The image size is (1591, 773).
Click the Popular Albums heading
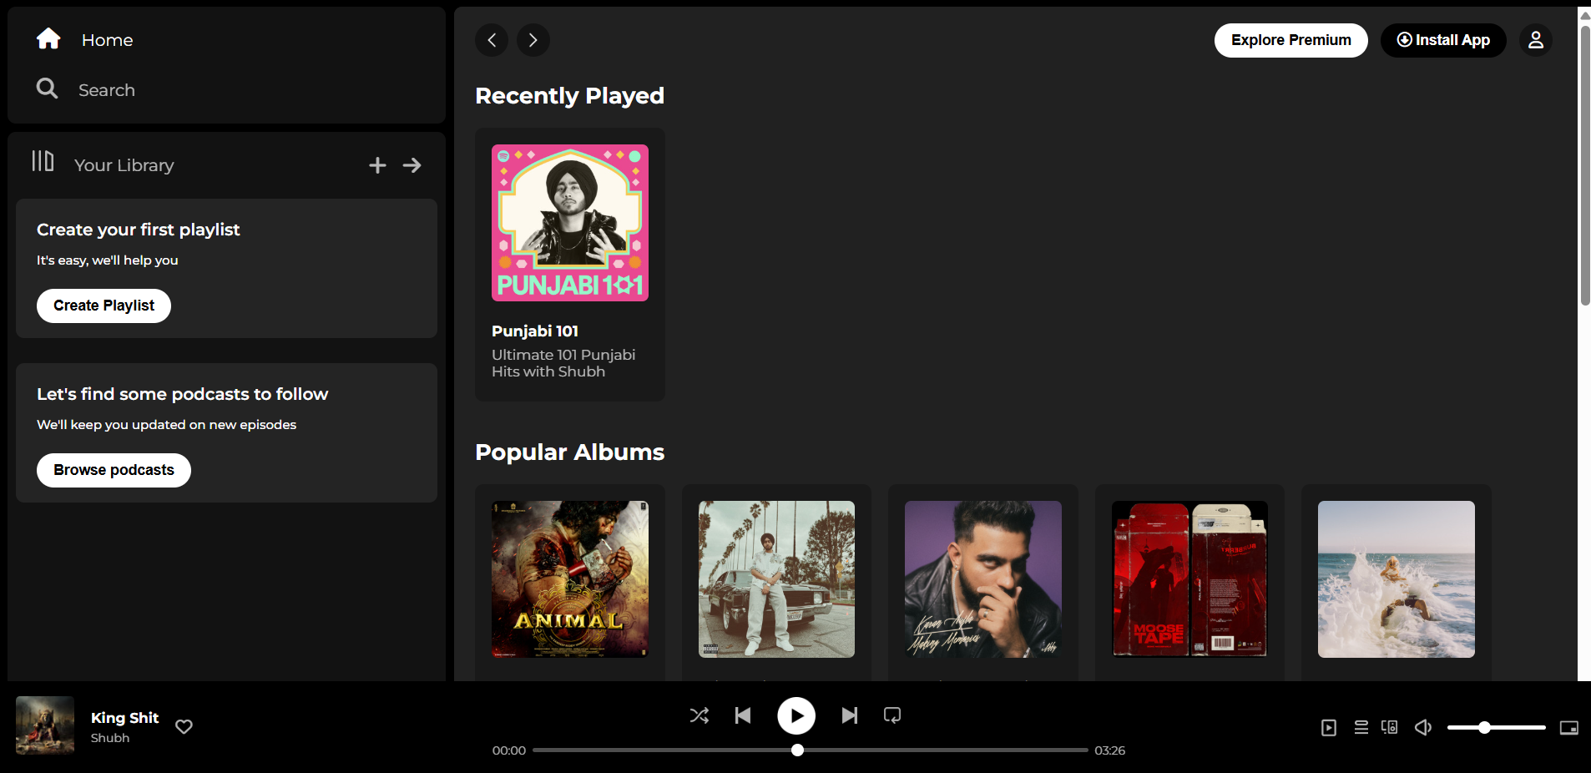pos(569,452)
